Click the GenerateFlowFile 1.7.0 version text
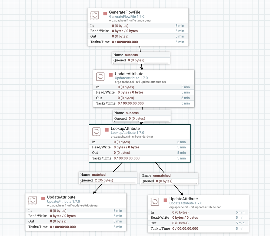Viewport: 270px width, 236px height. tap(127, 16)
